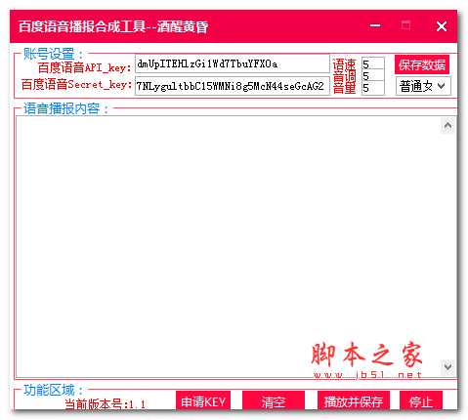The image size is (468, 420).
Task: Click the text area scroll down arrow
Action: coord(447,367)
